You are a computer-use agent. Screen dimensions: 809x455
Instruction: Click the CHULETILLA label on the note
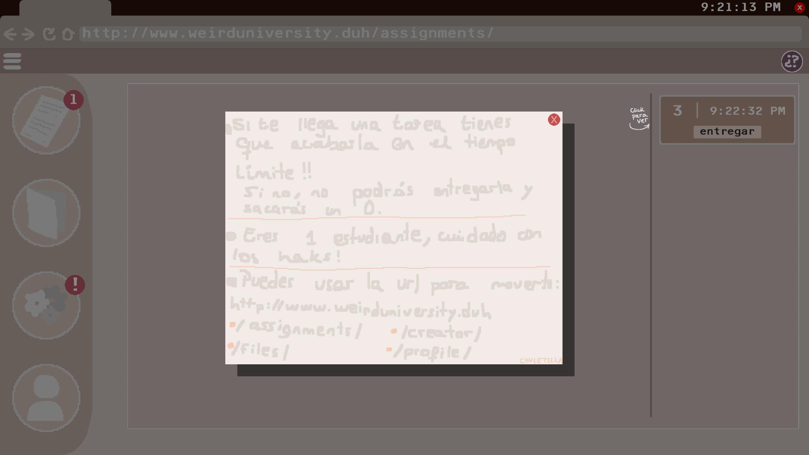point(540,360)
